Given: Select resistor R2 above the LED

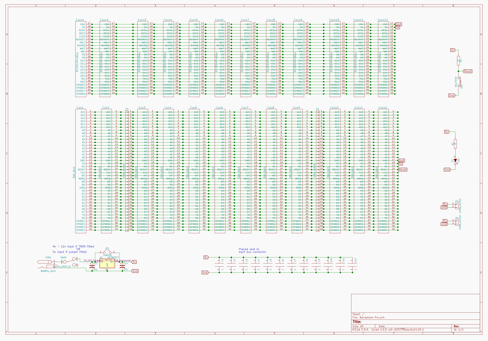Looking at the screenshot, I should 455,144.
